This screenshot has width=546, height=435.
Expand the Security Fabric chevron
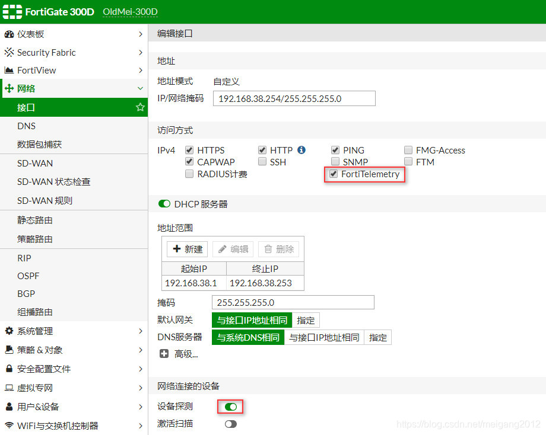point(140,53)
